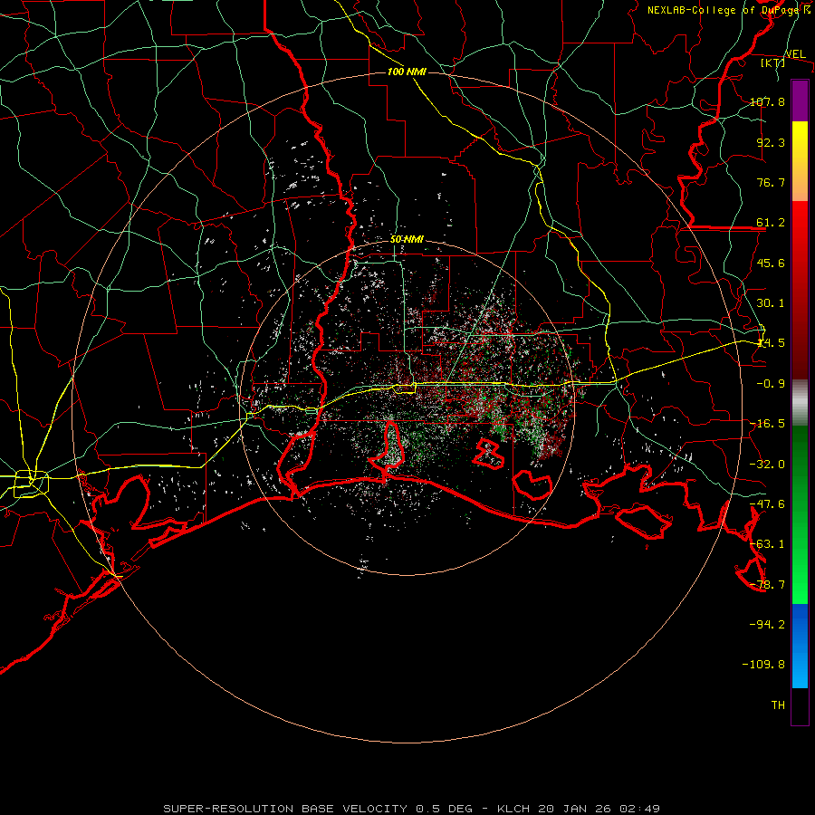
Task: Click the -47.6 legend value
Action: click(767, 504)
